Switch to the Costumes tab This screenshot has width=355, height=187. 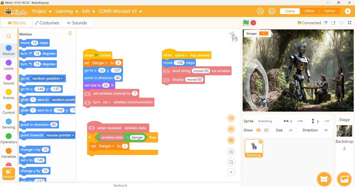[47, 23]
